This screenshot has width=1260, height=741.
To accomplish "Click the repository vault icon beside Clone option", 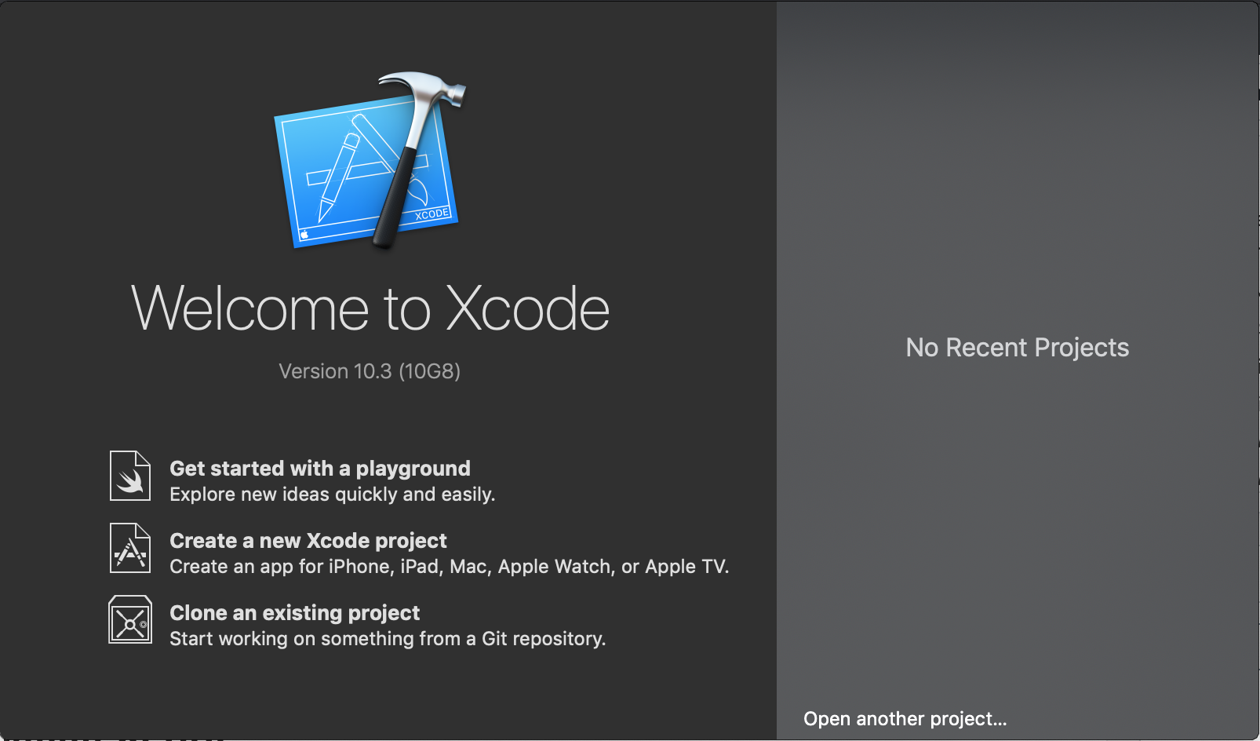I will click(x=129, y=619).
